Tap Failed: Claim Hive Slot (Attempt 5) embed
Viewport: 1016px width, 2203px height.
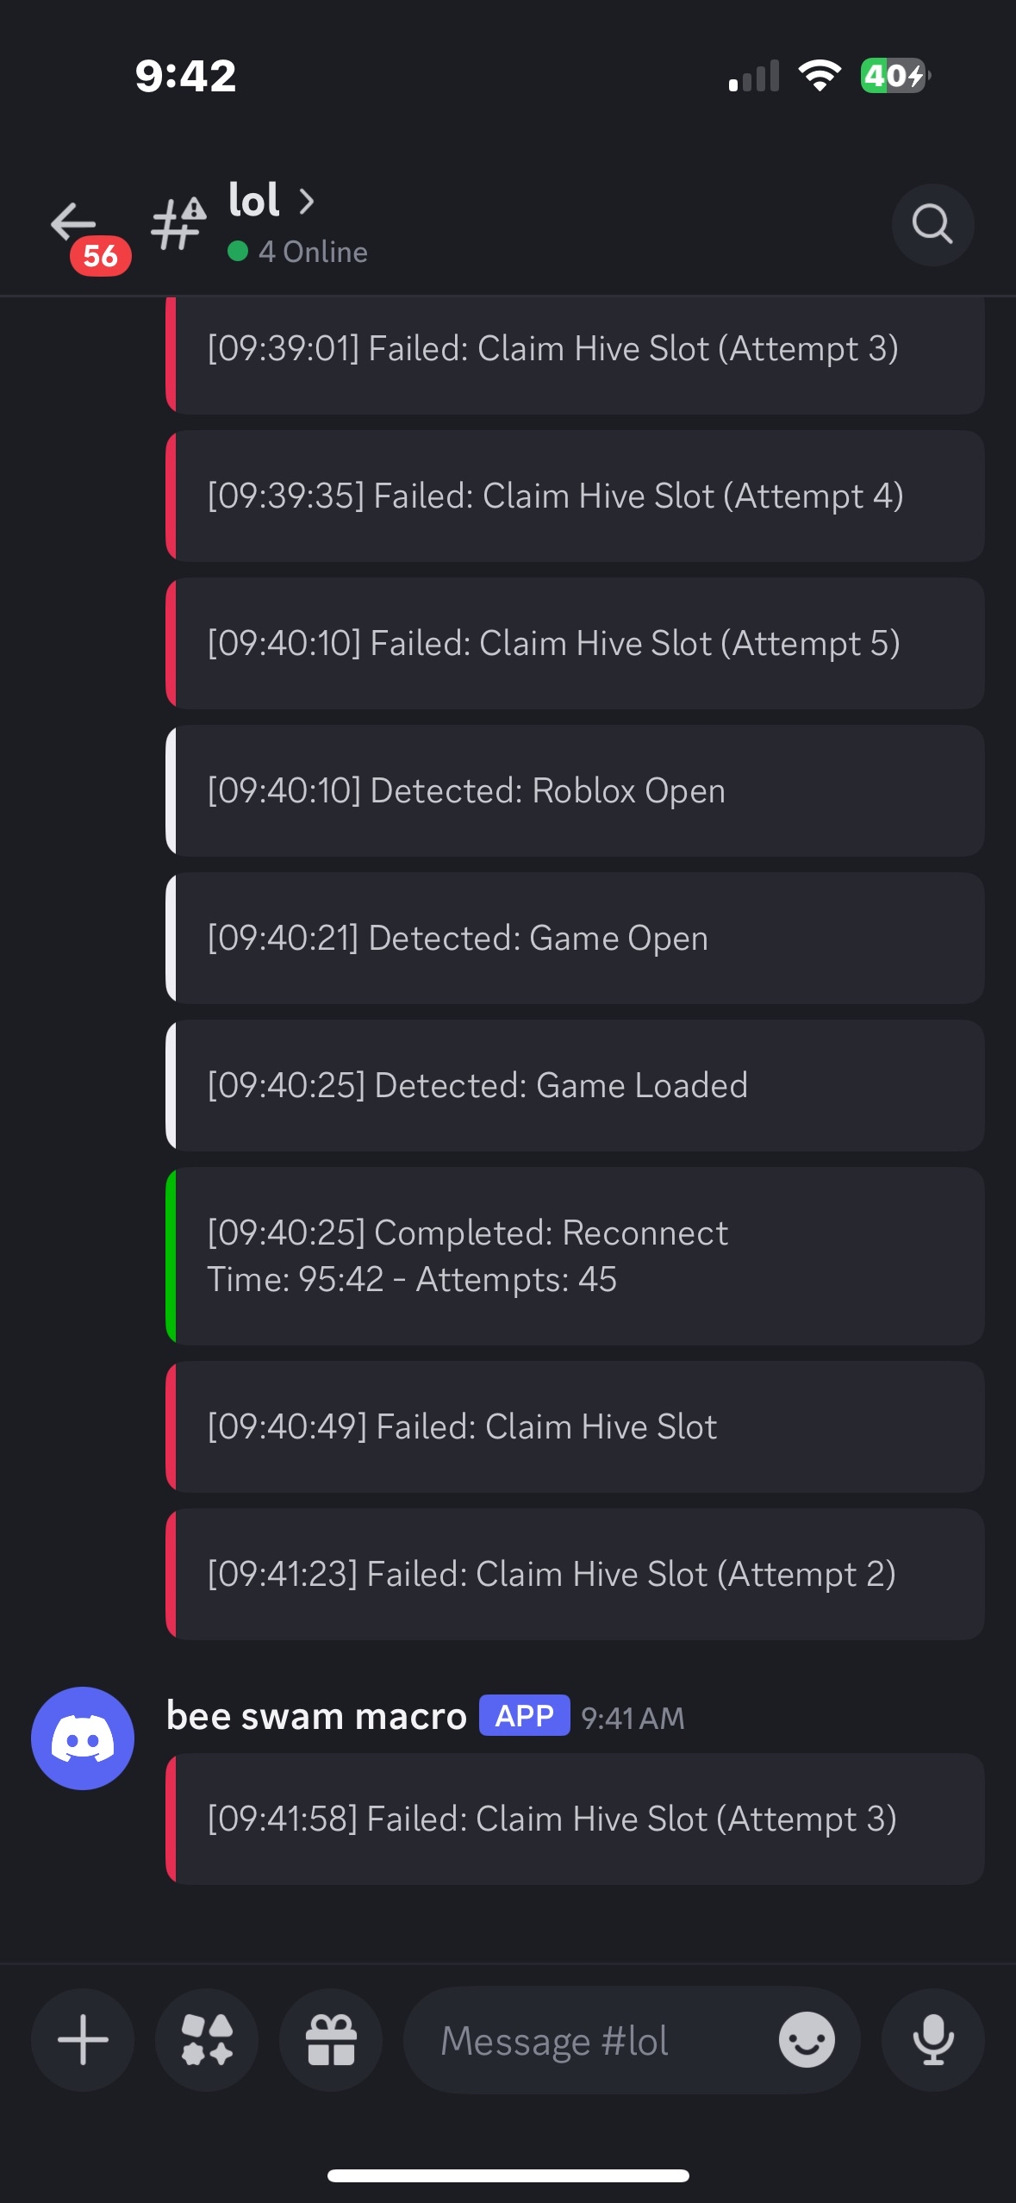coord(575,643)
